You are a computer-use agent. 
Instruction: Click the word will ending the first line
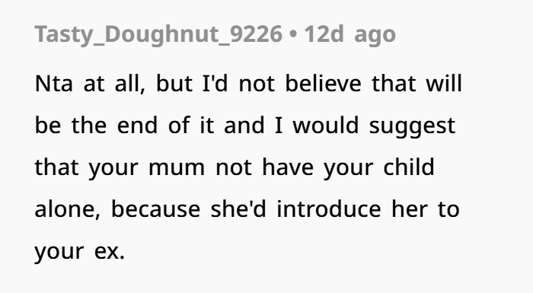click(x=444, y=83)
